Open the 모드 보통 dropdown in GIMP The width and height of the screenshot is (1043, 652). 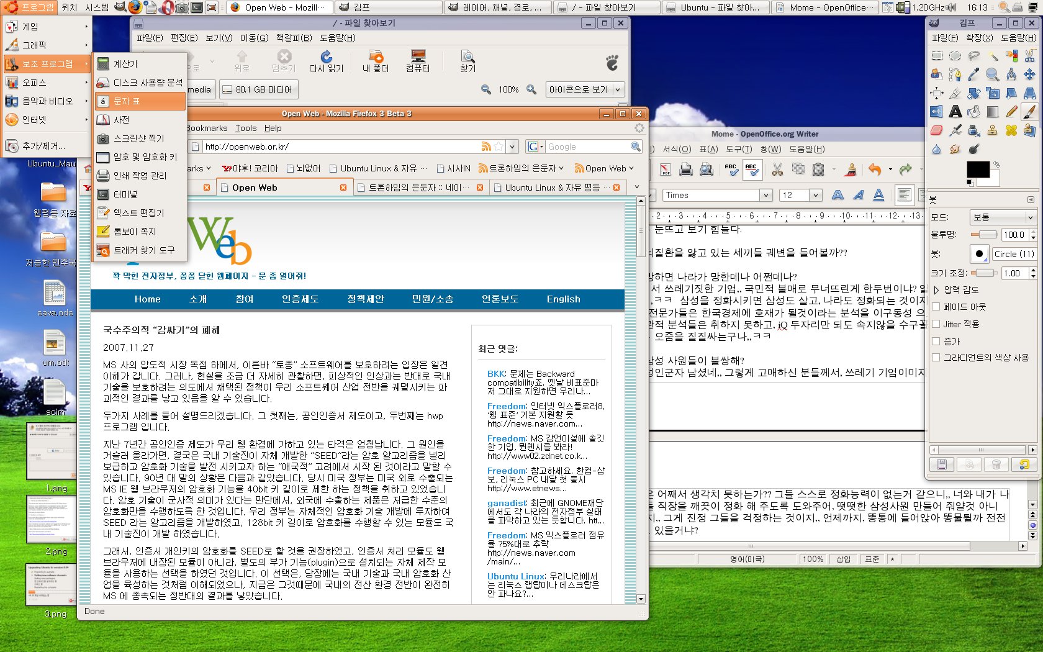1003,217
